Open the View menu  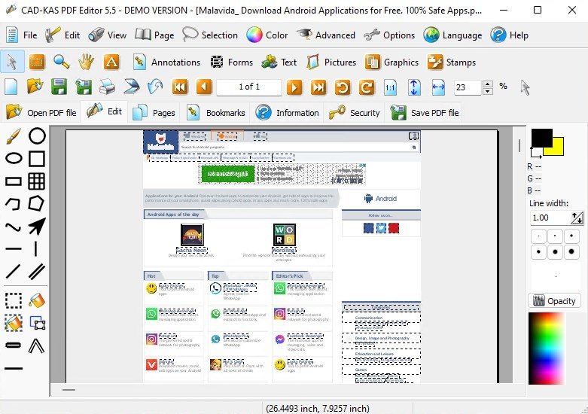(108, 35)
